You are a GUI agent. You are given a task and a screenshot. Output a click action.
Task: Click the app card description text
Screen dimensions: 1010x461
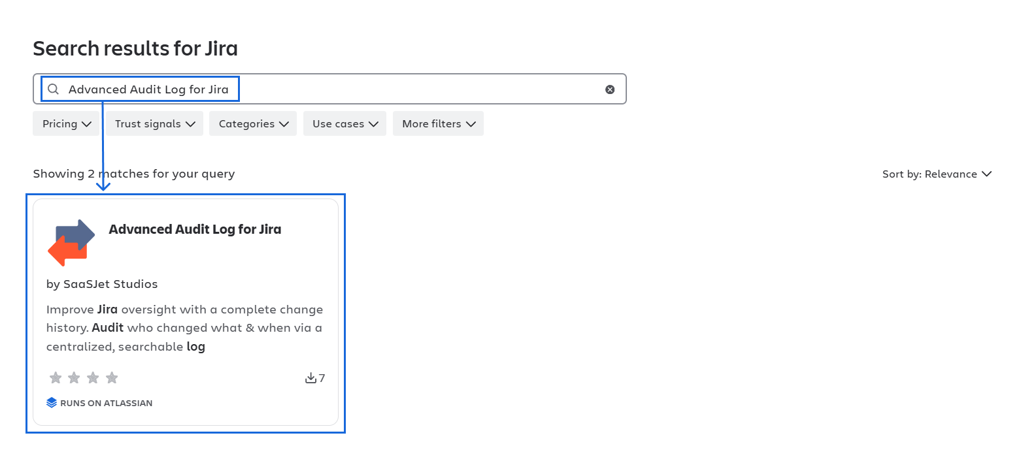click(x=184, y=328)
